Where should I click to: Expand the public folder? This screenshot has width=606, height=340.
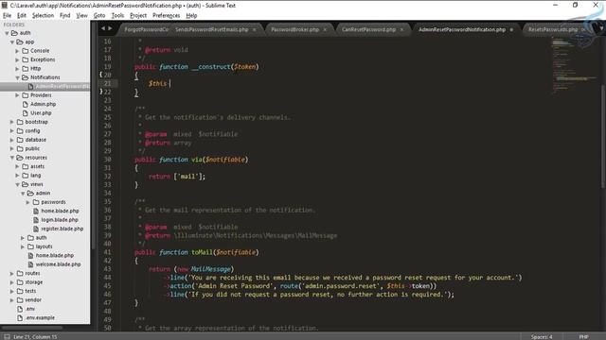pyautogui.click(x=12, y=149)
